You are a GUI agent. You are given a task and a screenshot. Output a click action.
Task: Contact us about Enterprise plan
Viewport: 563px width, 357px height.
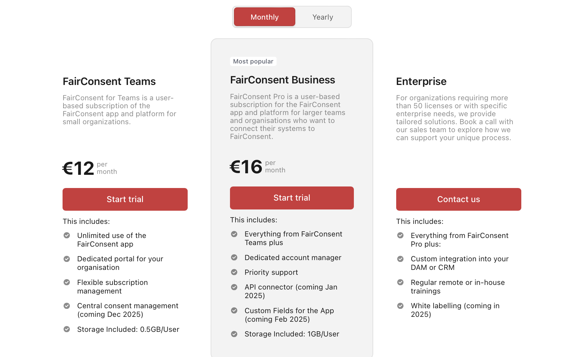(459, 199)
